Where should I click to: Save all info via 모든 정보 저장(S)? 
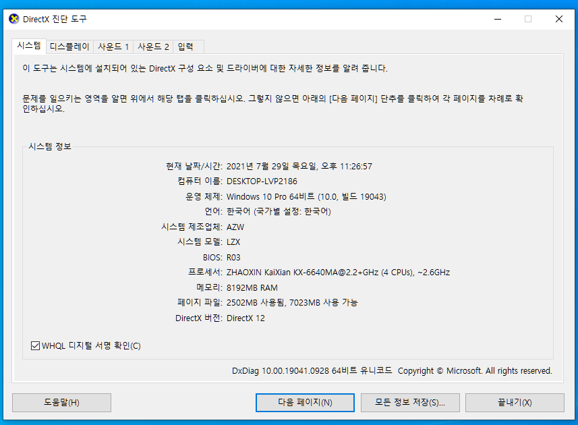410,403
